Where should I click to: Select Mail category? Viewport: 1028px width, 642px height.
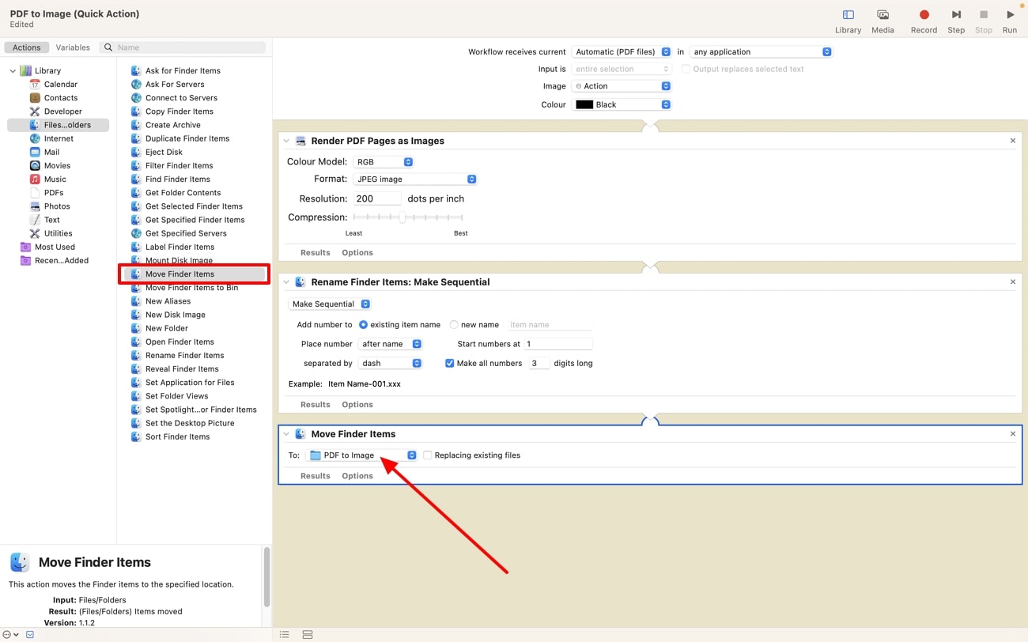[51, 152]
